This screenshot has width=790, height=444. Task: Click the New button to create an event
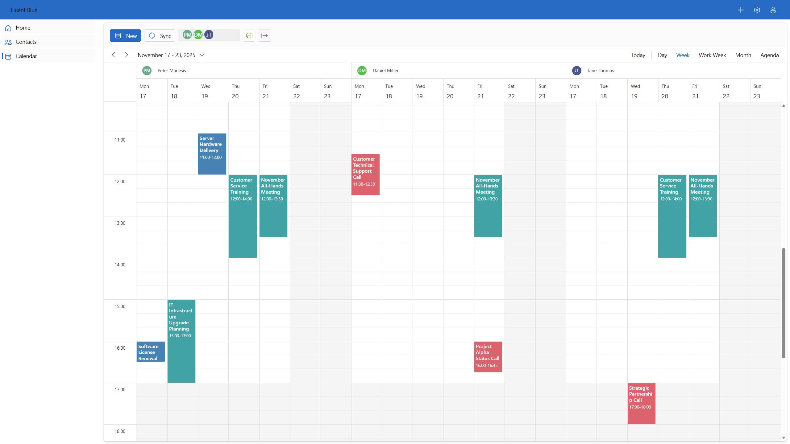pos(125,35)
